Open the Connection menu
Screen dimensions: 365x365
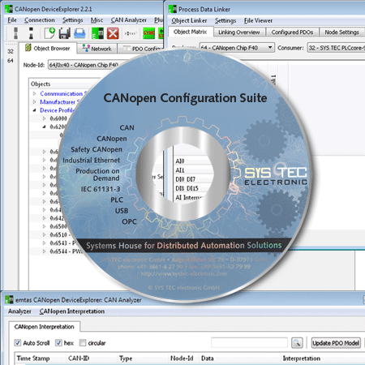pos(40,20)
